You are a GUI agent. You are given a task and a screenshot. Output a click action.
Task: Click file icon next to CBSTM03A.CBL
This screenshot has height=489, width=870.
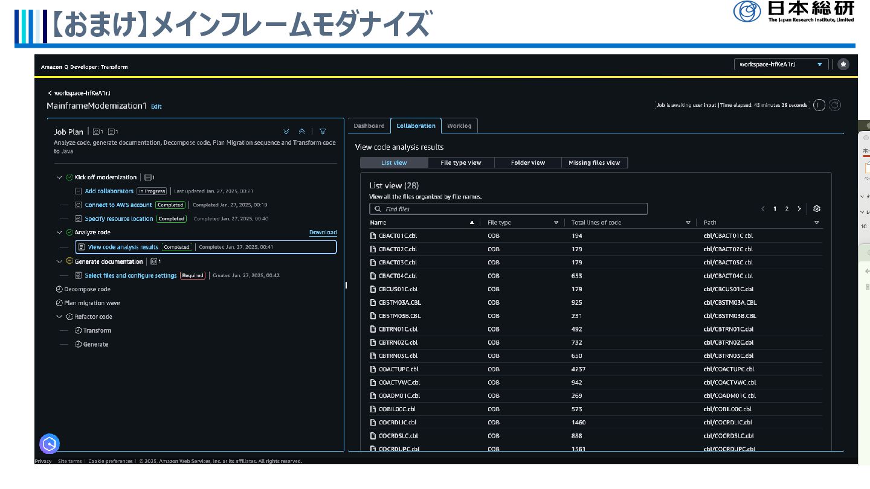point(373,302)
